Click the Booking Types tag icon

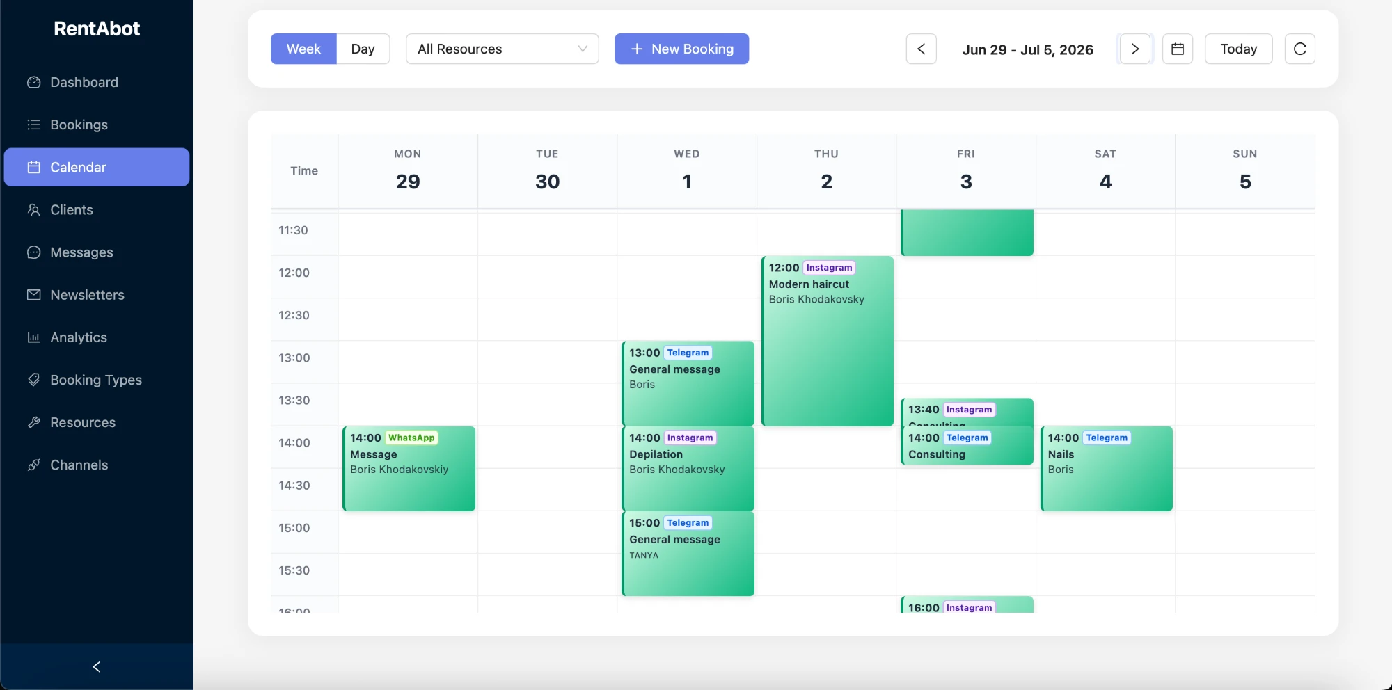coord(33,380)
